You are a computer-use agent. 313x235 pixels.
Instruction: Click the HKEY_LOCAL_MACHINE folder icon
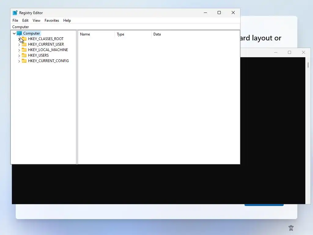tap(24, 50)
